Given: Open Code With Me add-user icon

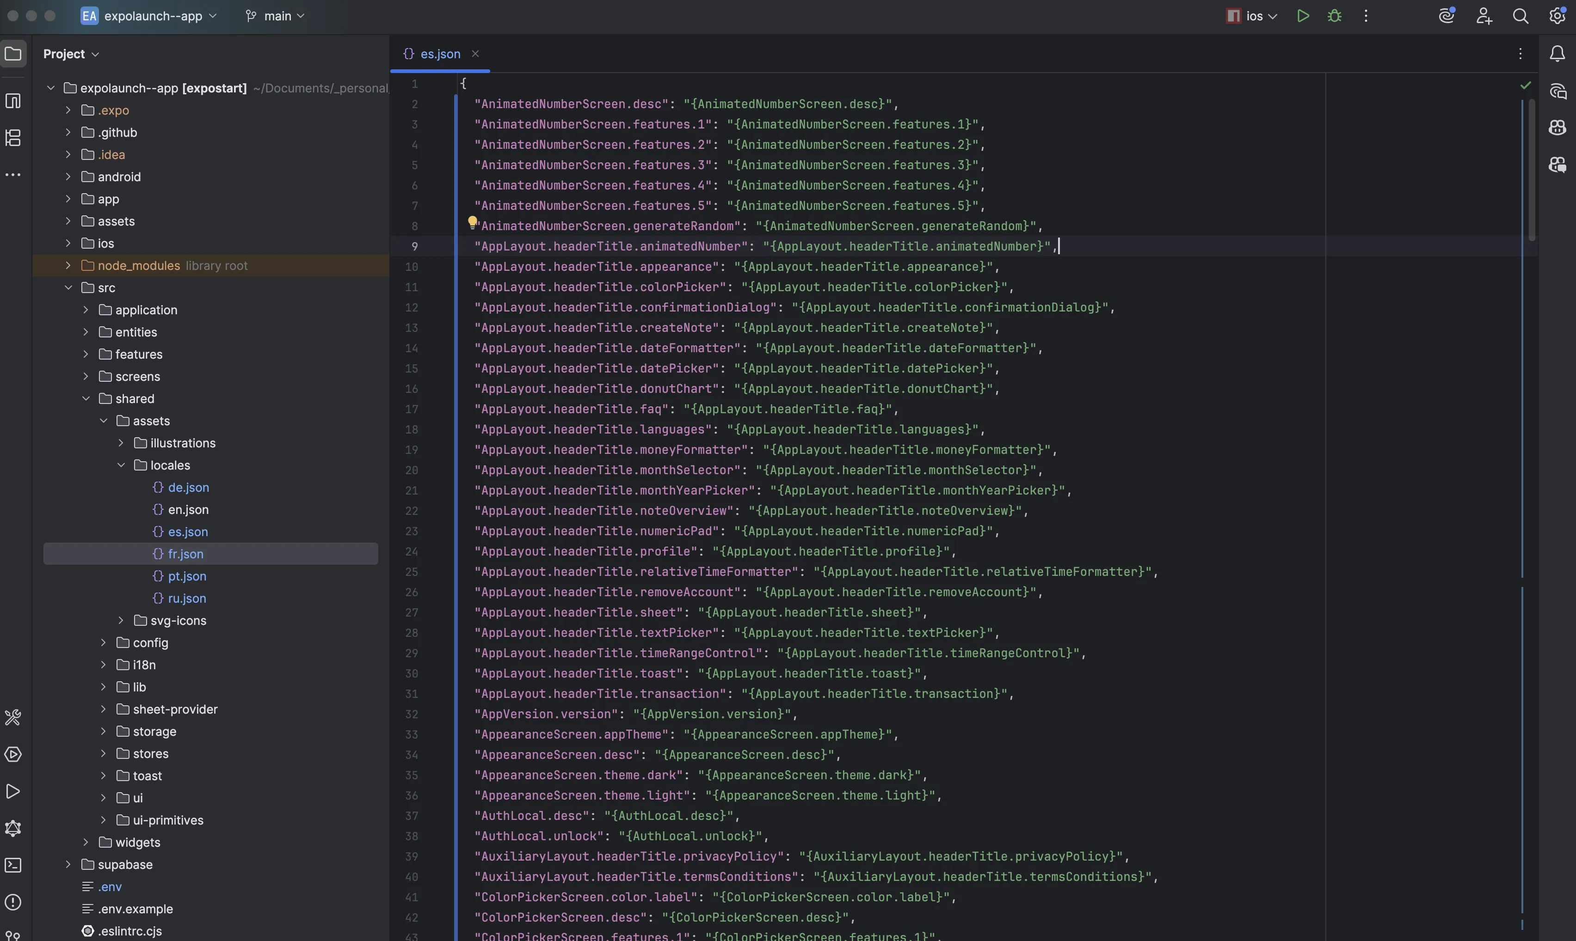Looking at the screenshot, I should click(1484, 16).
